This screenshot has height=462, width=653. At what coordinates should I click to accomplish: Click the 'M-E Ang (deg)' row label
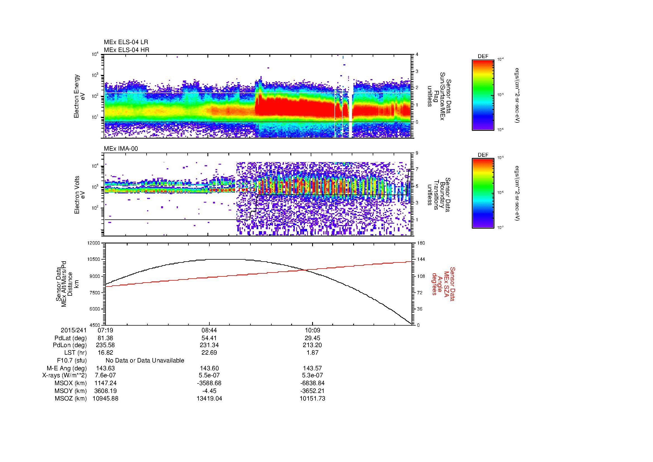coord(66,368)
